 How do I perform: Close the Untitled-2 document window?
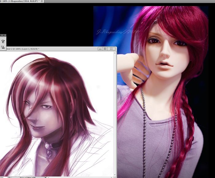111,49
